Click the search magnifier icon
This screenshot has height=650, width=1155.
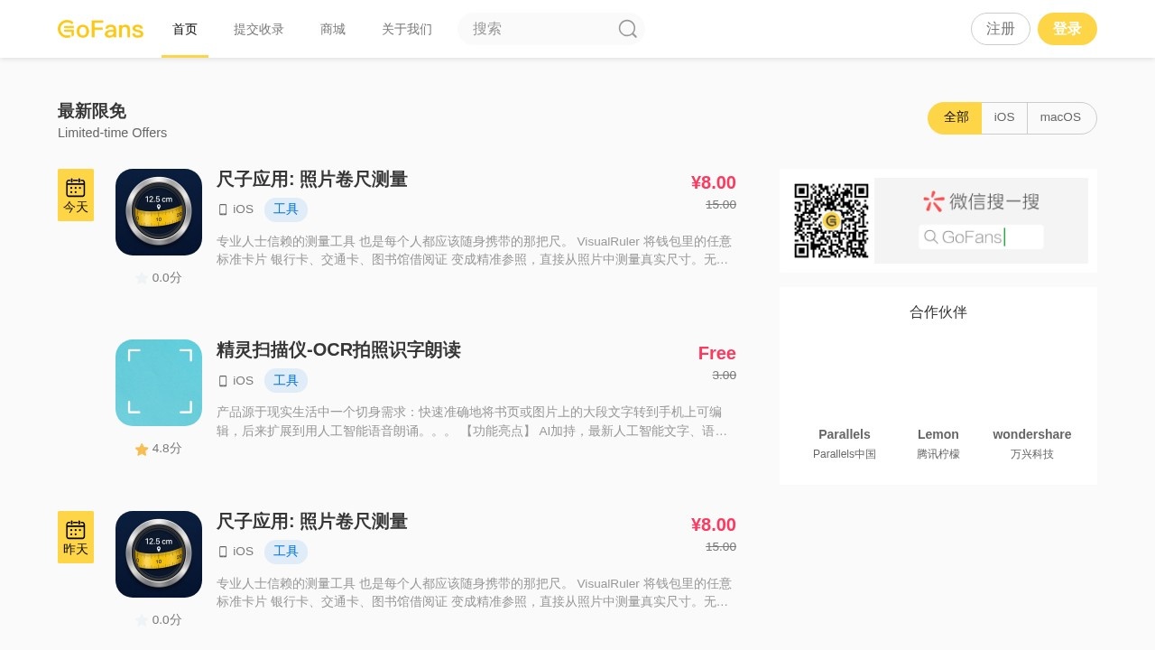click(628, 29)
